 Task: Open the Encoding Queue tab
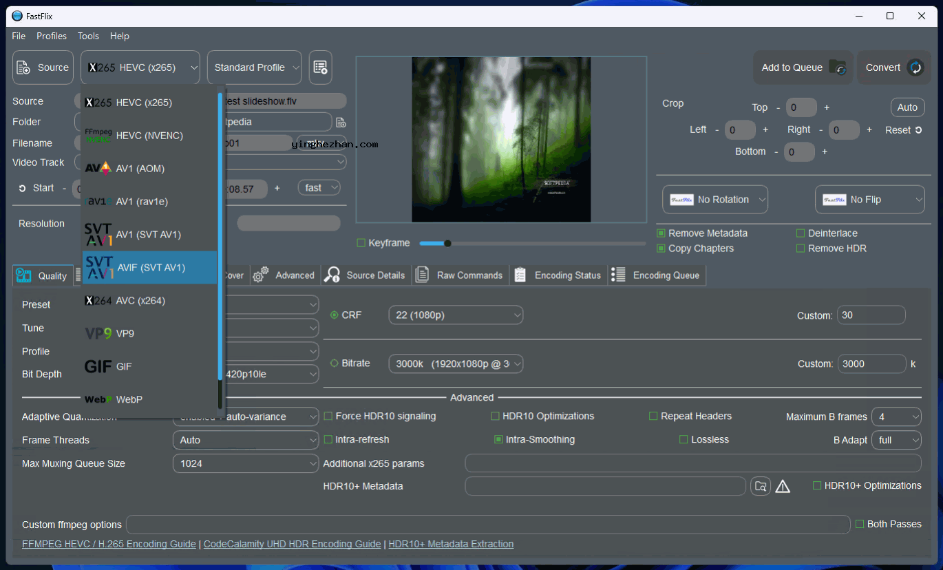tap(657, 275)
